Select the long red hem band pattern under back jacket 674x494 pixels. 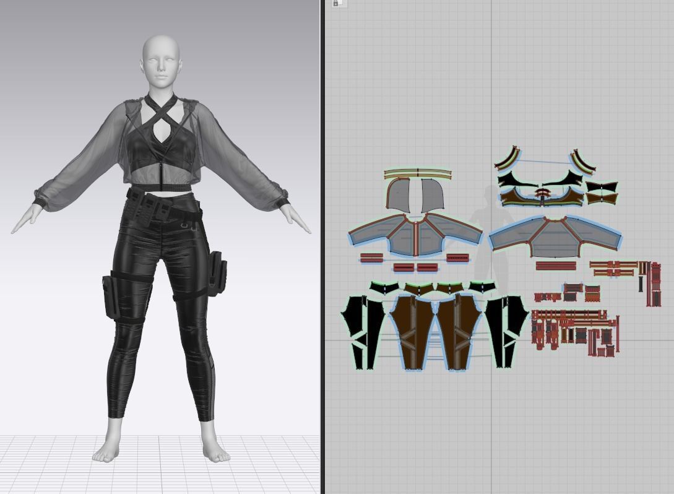(x=556, y=266)
